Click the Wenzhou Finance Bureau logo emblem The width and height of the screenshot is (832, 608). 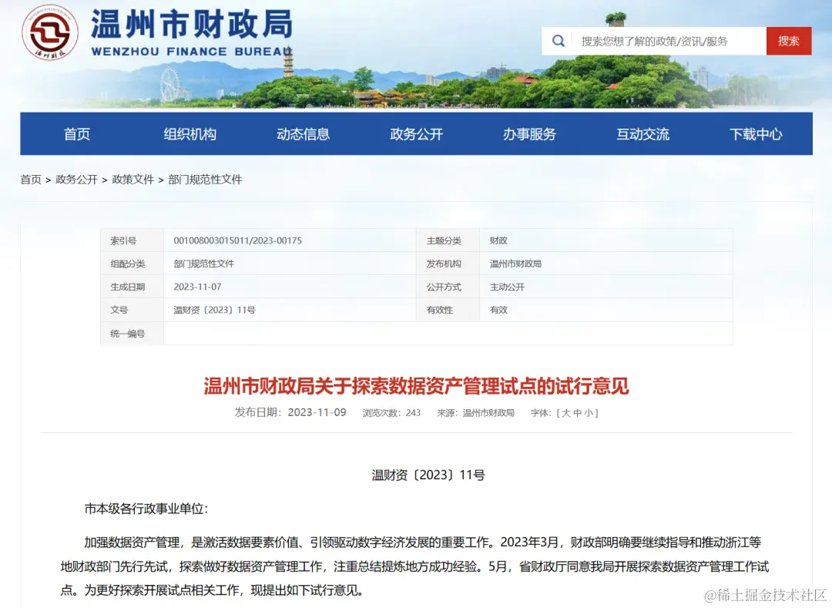point(50,32)
